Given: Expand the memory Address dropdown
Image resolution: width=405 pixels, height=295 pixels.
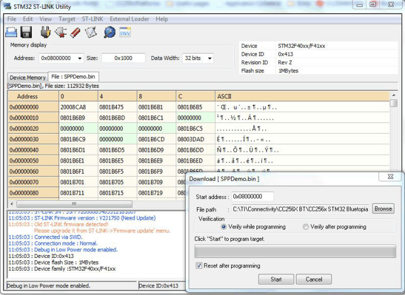Looking at the screenshot, I should tap(79, 58).
